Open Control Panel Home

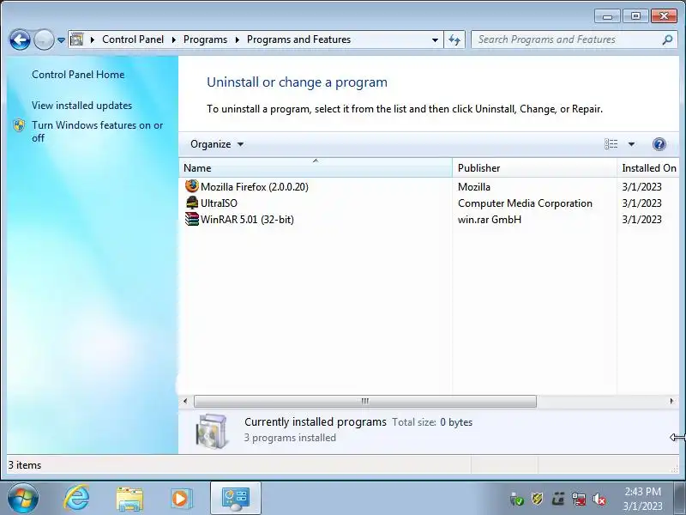click(x=78, y=75)
